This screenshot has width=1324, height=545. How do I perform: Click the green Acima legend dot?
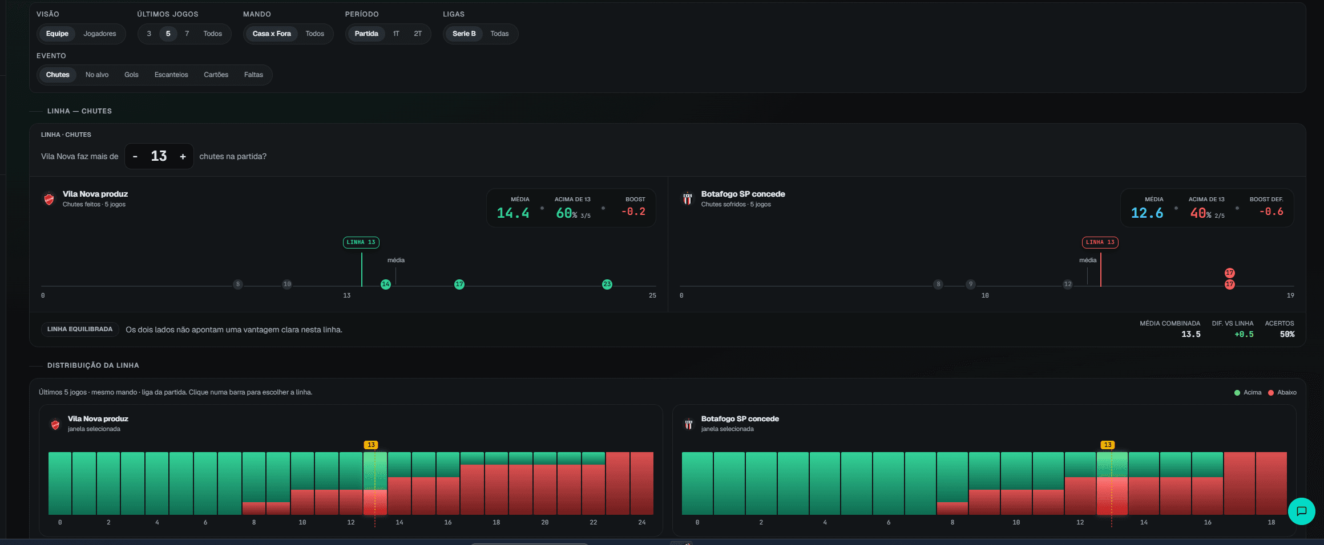[1237, 393]
